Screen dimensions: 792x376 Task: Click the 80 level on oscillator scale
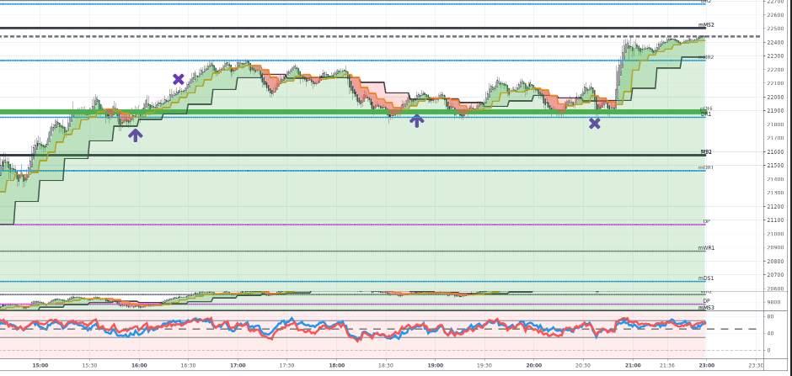click(x=770, y=317)
